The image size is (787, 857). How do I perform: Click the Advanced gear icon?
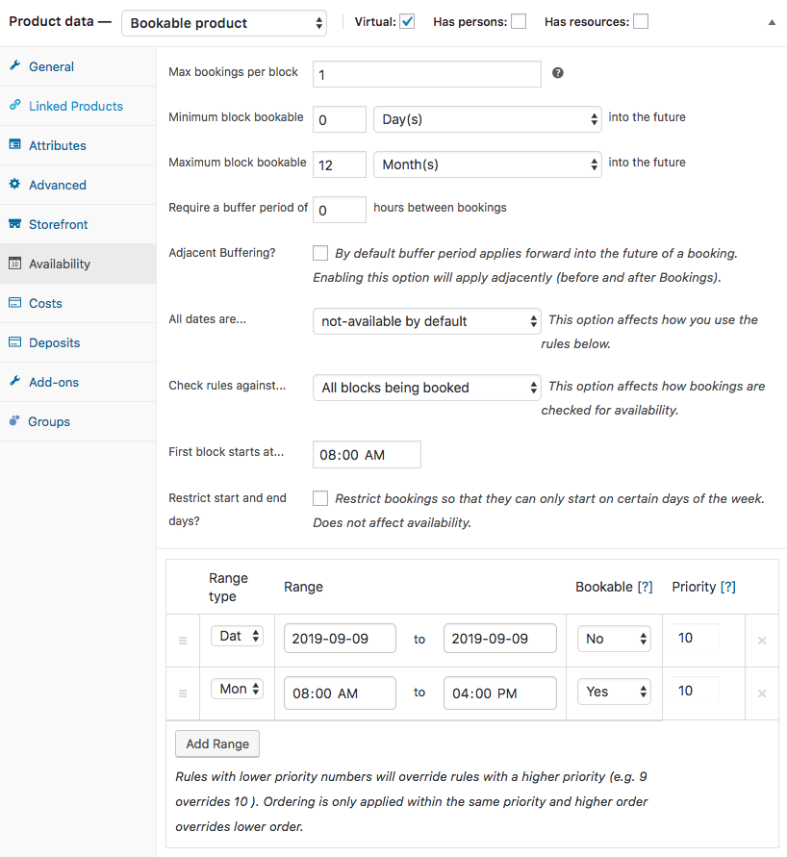point(14,184)
